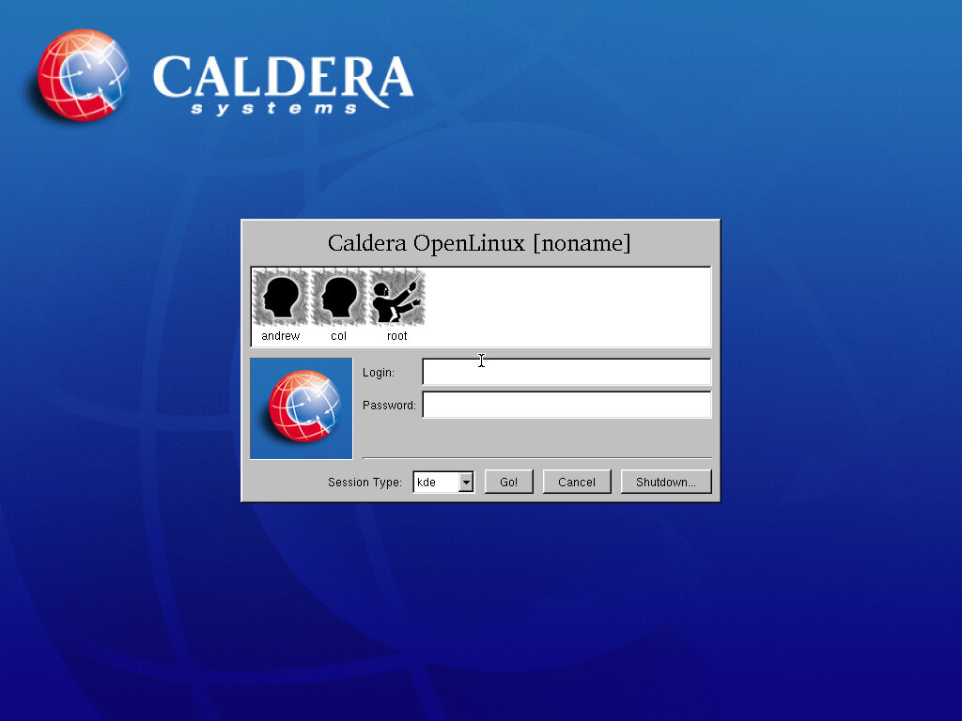Open Session Type dropdown arrow

(465, 483)
